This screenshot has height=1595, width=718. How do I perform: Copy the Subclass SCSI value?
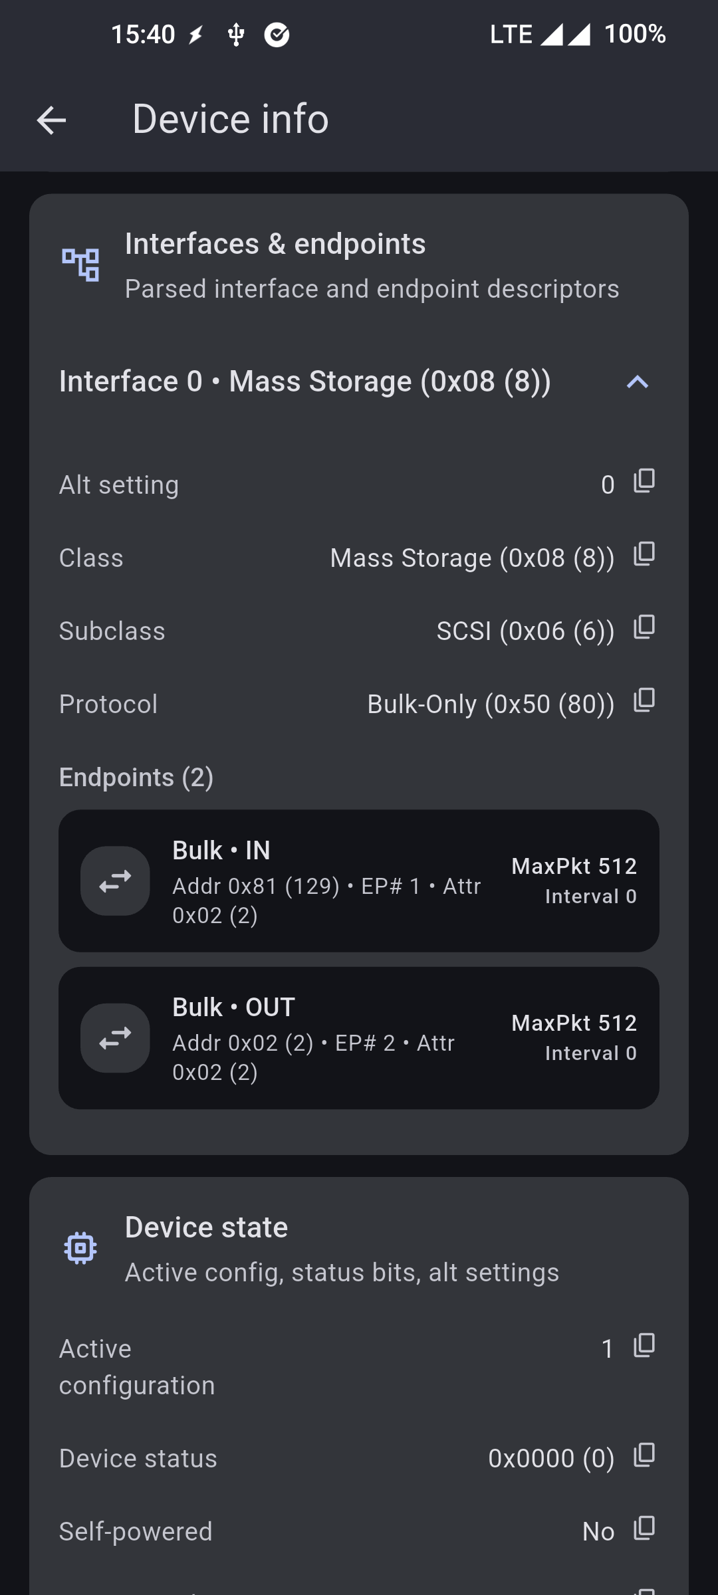[x=644, y=627]
